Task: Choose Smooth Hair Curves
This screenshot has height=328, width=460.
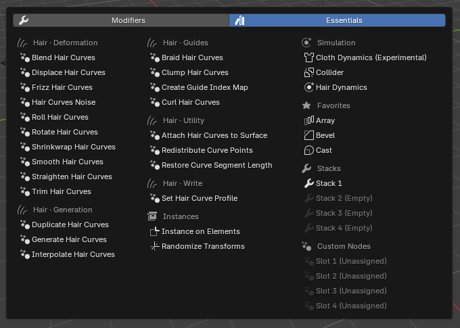Action: pos(68,162)
